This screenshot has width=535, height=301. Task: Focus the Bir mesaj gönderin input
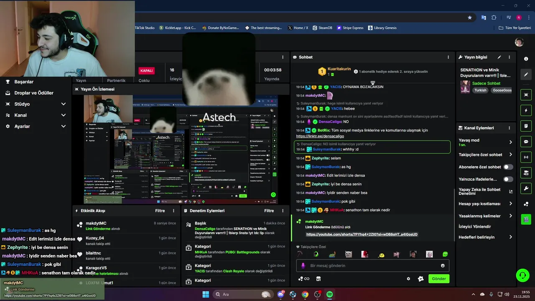click(x=373, y=265)
